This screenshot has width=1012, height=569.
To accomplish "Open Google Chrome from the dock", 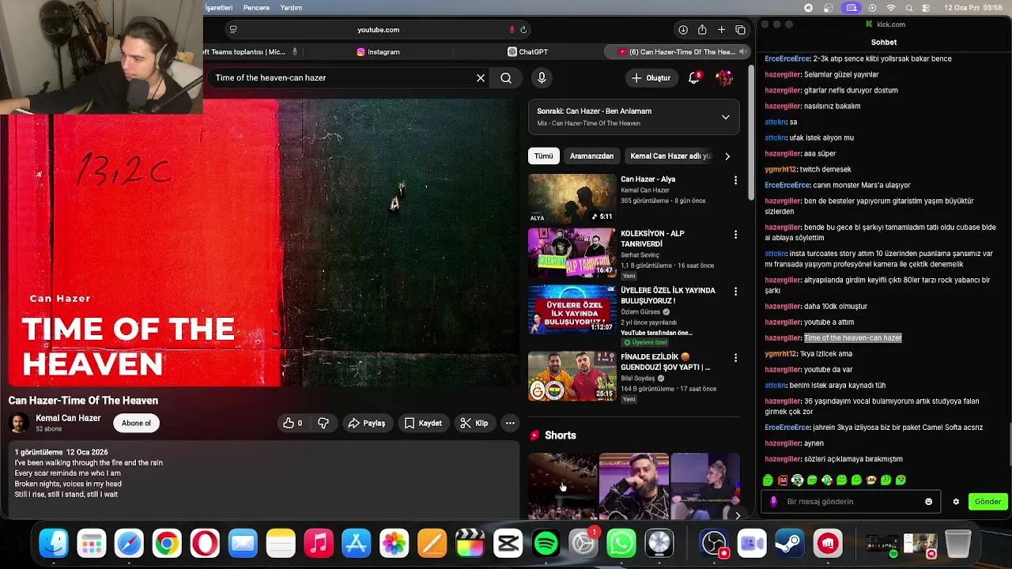I will [167, 544].
